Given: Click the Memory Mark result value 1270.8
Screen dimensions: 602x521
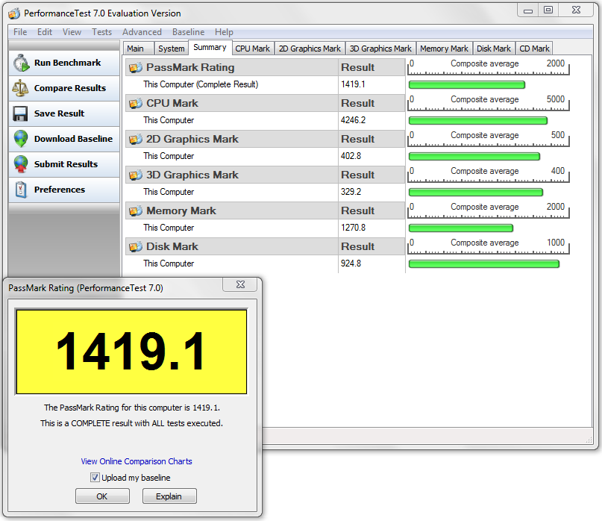Looking at the screenshot, I should click(353, 228).
